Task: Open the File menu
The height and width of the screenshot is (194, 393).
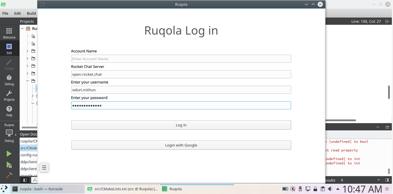Action: 5,13
